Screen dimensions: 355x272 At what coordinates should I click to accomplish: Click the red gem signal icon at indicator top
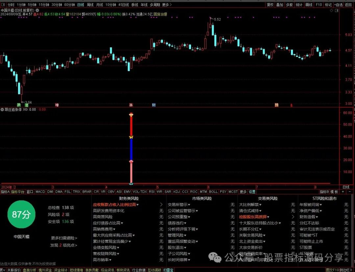pos(131,114)
